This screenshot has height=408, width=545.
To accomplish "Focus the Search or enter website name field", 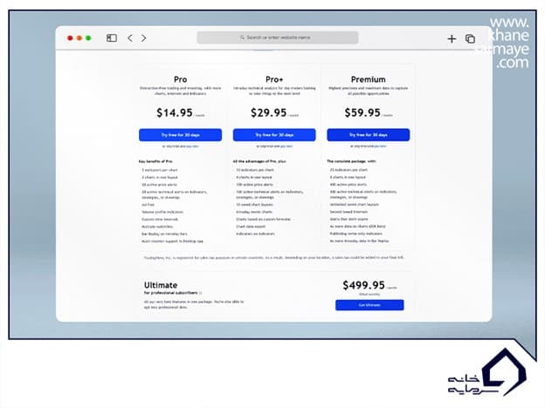I will [x=278, y=37].
